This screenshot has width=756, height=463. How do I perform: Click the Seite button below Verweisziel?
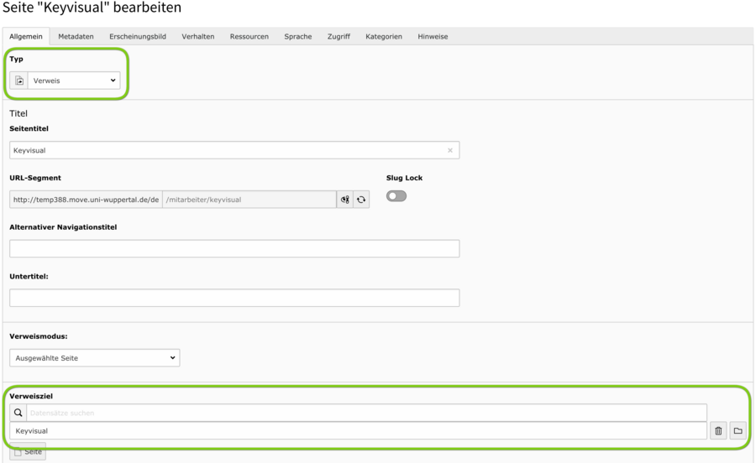click(x=29, y=452)
